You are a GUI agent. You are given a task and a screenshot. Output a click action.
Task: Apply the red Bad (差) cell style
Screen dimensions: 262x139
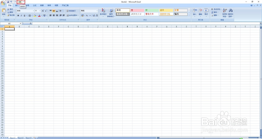pyautogui.click(x=137, y=10)
